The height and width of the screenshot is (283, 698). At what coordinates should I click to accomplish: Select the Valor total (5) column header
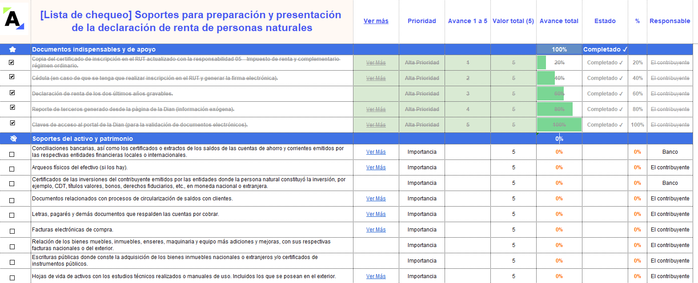point(513,21)
